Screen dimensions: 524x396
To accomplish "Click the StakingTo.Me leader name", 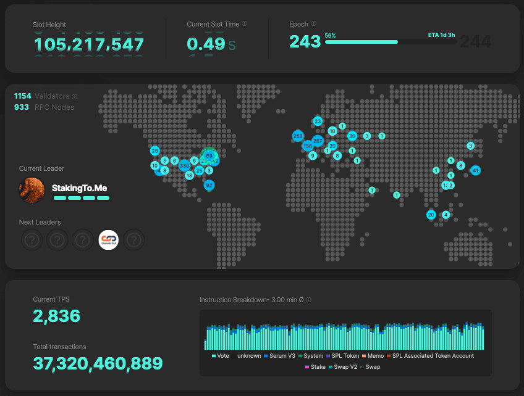I will 81,188.
